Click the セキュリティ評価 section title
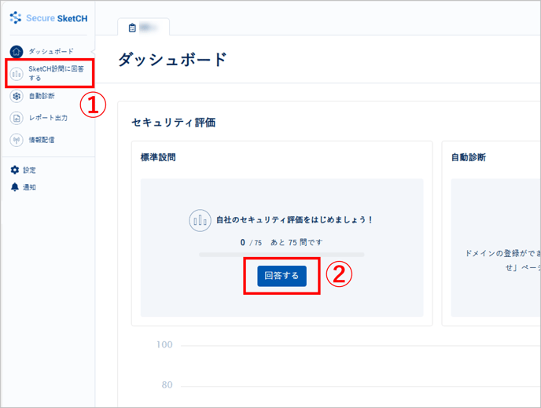The width and height of the screenshot is (541, 408). [174, 123]
